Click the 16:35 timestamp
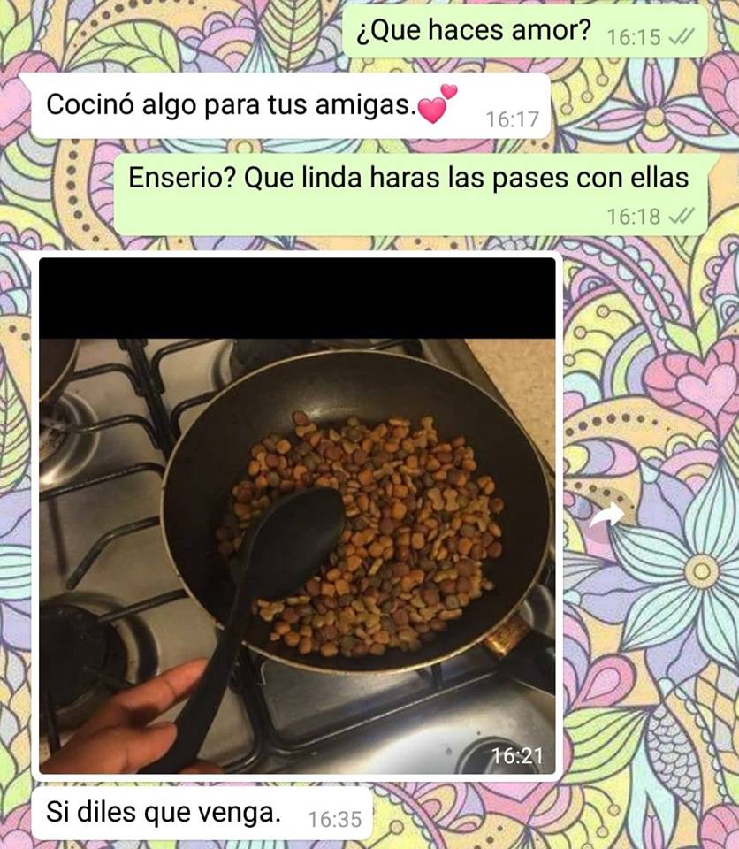 point(334,819)
